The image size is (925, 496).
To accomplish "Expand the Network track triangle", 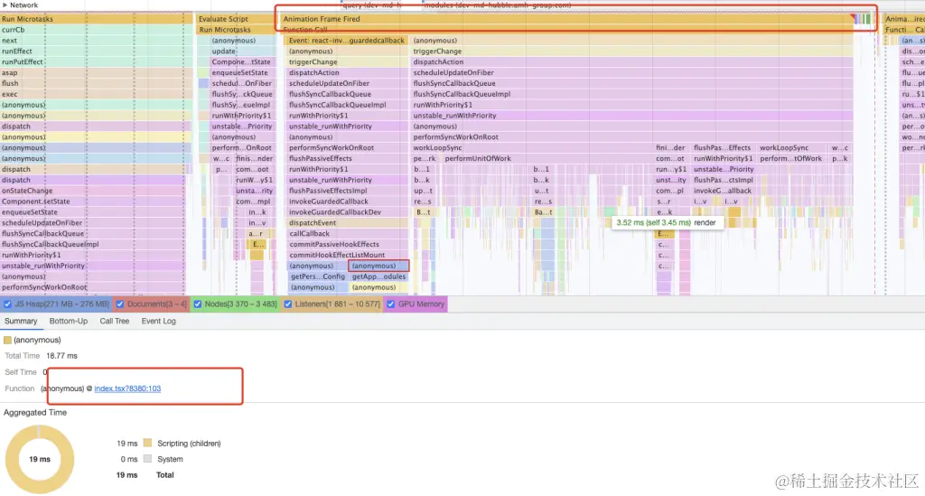I will coord(5,5).
